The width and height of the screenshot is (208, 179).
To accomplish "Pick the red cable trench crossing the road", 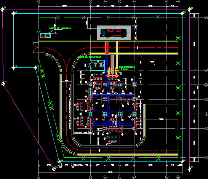I will tap(107, 48).
